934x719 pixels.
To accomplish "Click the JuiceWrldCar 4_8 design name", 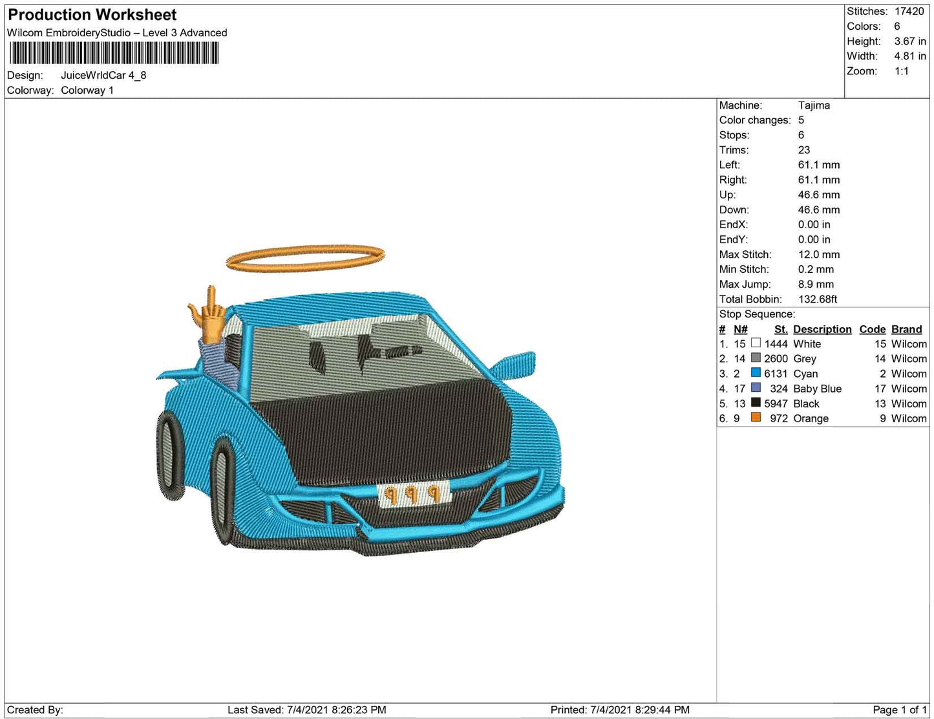I will click(x=103, y=75).
